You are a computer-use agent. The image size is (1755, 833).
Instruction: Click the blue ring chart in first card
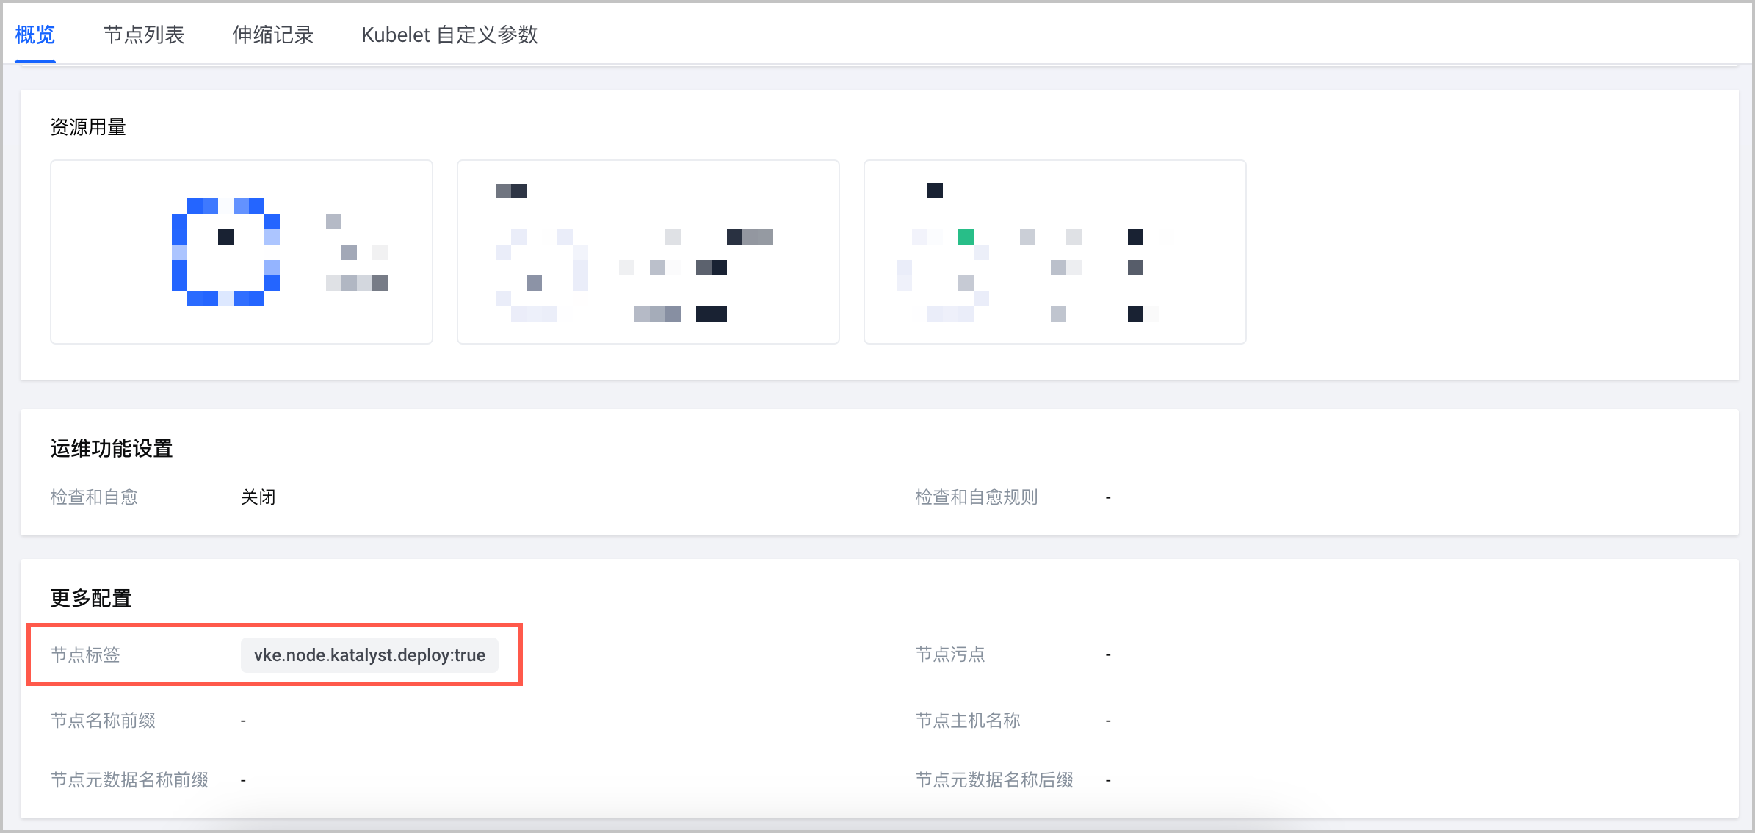click(225, 252)
